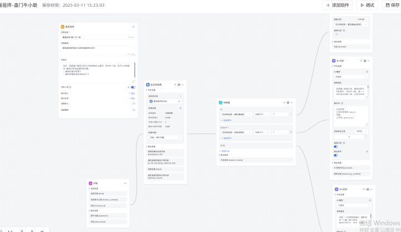Image resolution: width=401 pixels, height=232 pixels.
Task: Click the AI 对话 node icon
Action: coord(334,61)
